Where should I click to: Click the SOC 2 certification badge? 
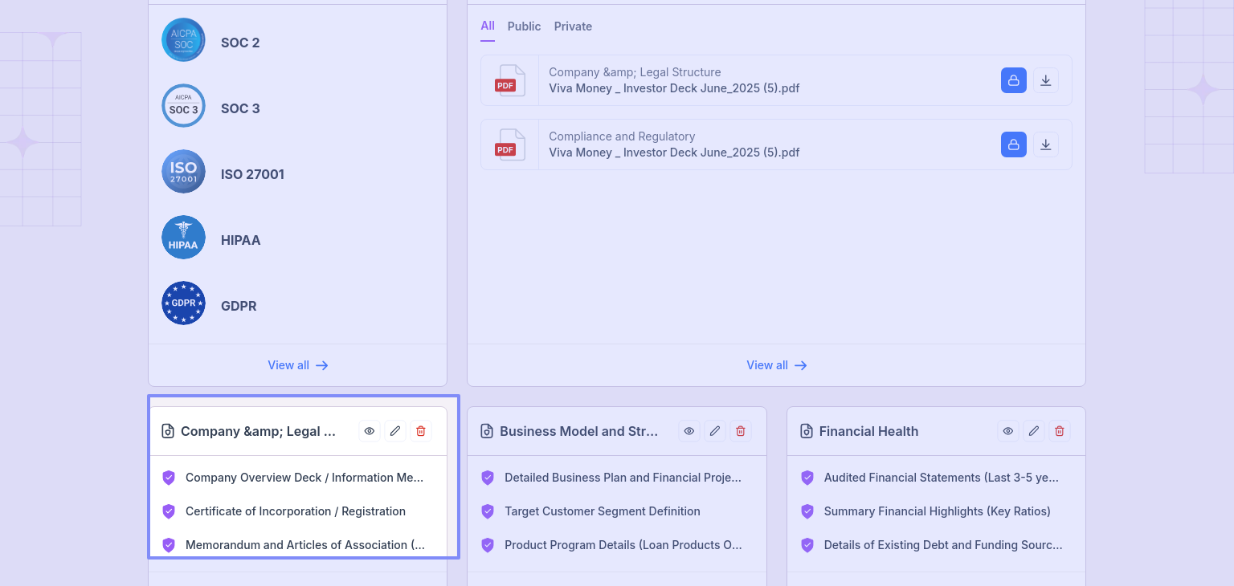click(183, 40)
